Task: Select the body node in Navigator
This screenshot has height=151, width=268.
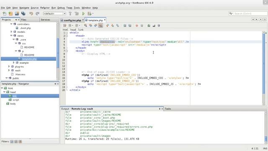Action: click(x=13, y=104)
